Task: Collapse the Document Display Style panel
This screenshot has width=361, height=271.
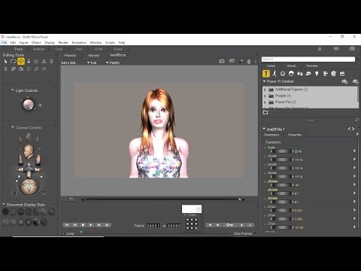Action: 4,205
